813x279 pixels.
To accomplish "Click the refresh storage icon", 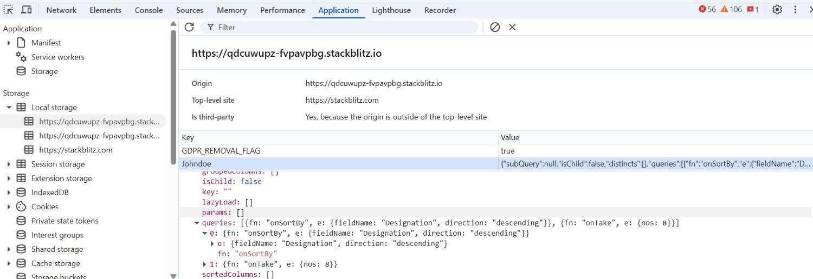I will click(189, 27).
